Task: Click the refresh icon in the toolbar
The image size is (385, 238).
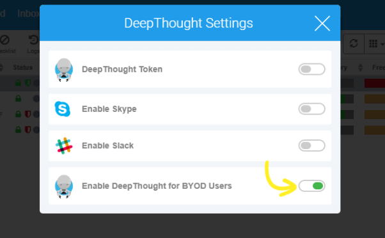Action: click(x=354, y=44)
